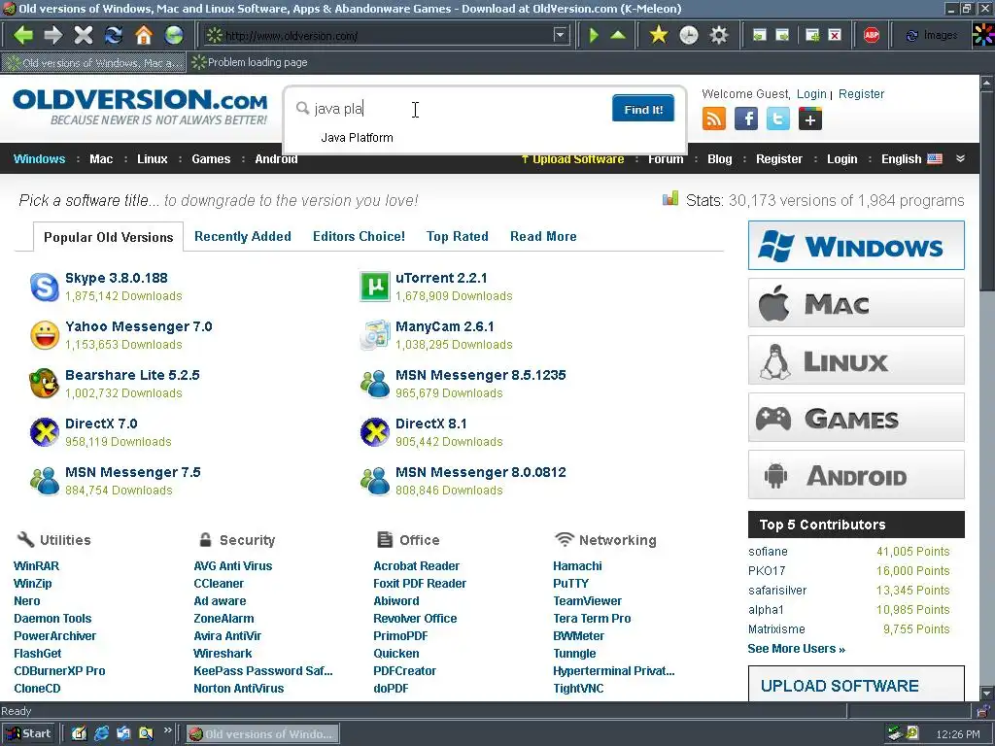
Task: Click the globe search icon in toolbar
Action: 174,35
